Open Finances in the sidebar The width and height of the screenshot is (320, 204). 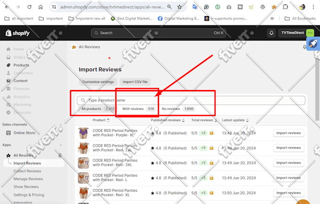(21, 89)
